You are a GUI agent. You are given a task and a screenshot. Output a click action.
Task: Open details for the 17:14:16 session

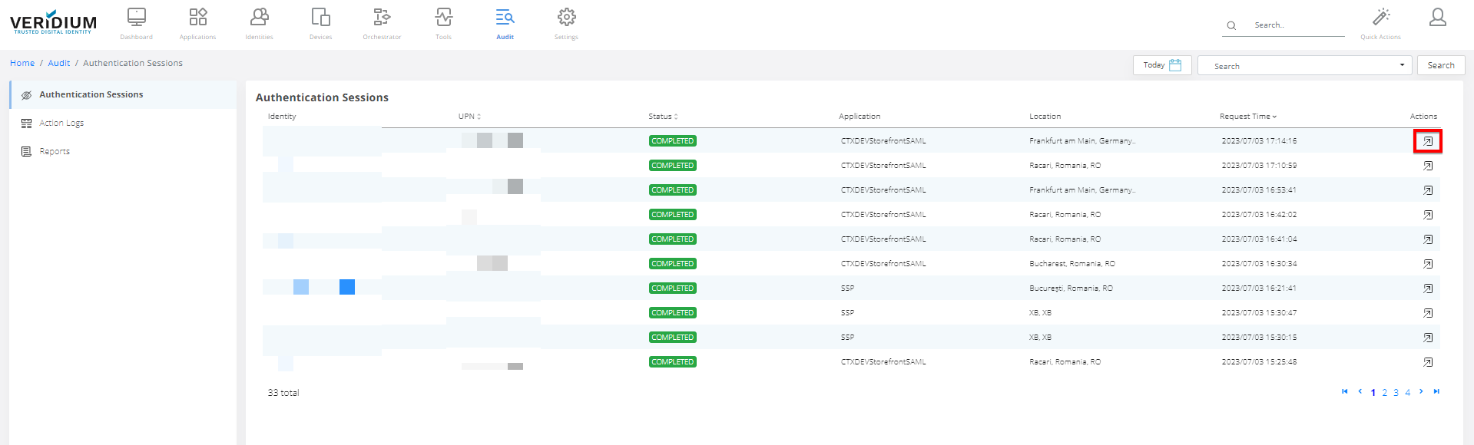tap(1428, 141)
